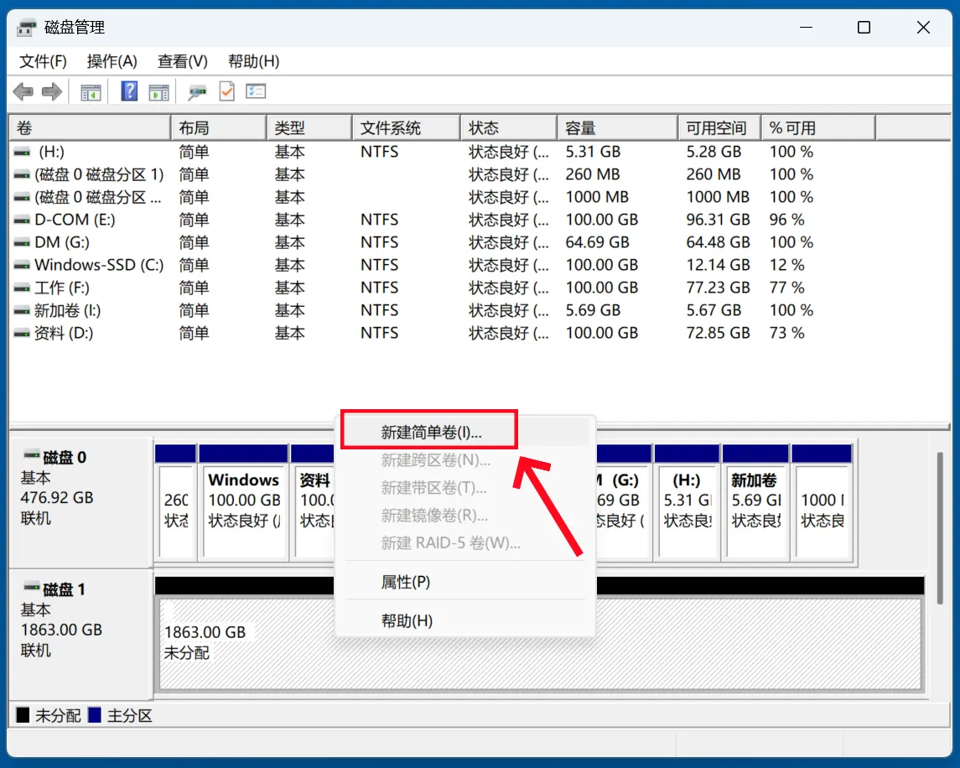Viewport: 960px width, 768px height.
Task: Click the Forward arrow toolbar icon
Action: coord(52,92)
